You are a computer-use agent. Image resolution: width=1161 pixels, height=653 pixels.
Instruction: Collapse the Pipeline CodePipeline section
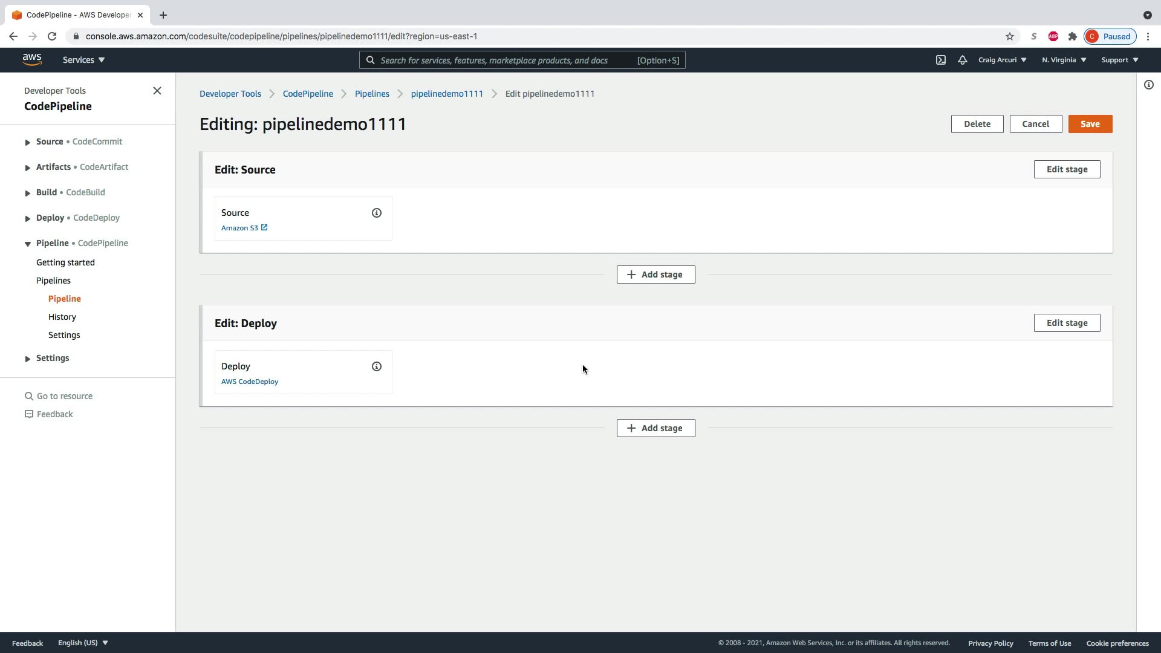[28, 244]
